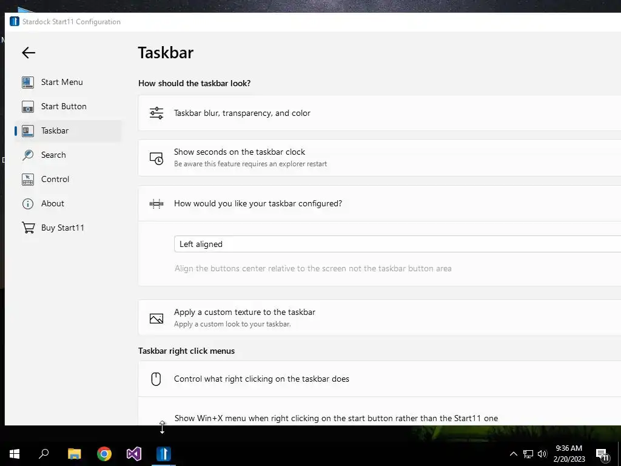Open File Explorer from the taskbar

tap(74, 454)
